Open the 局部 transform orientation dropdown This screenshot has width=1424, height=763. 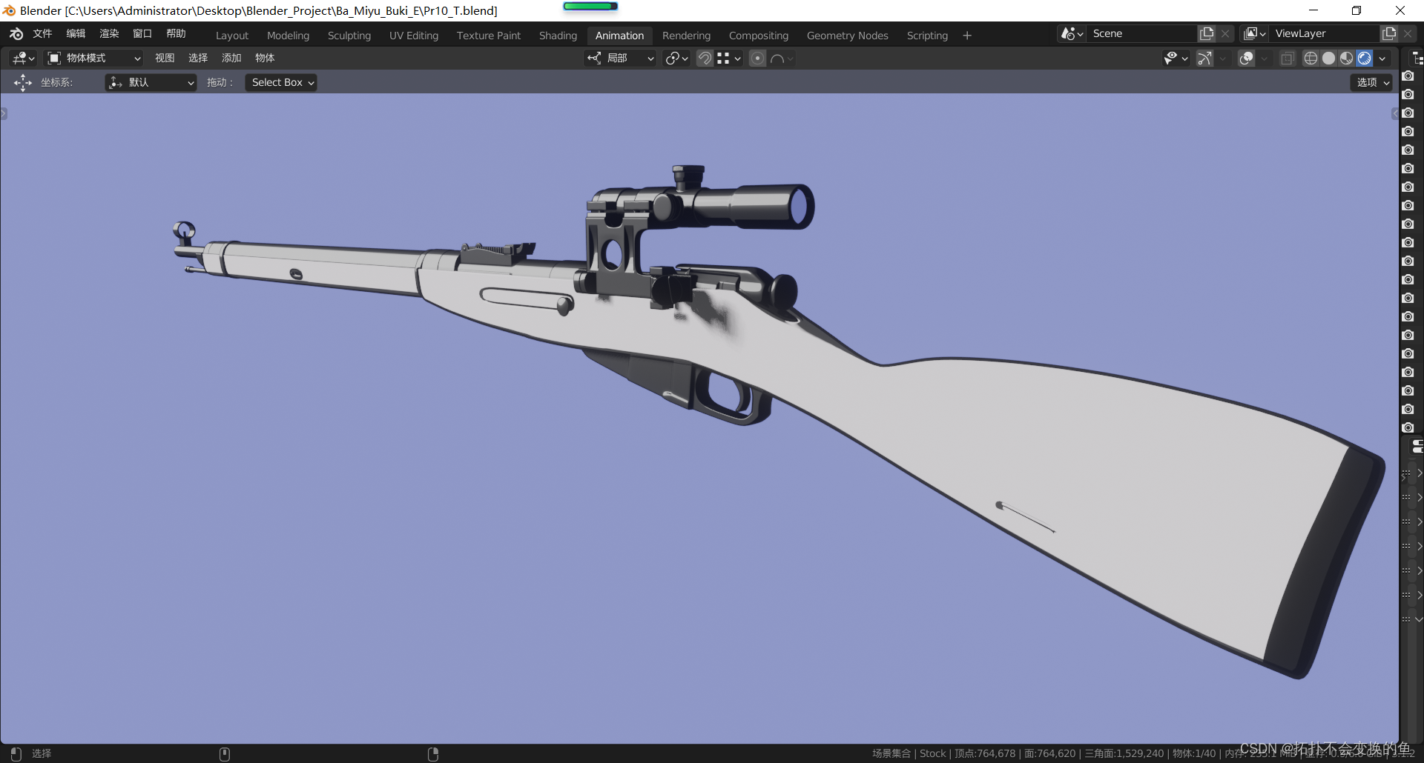621,58
